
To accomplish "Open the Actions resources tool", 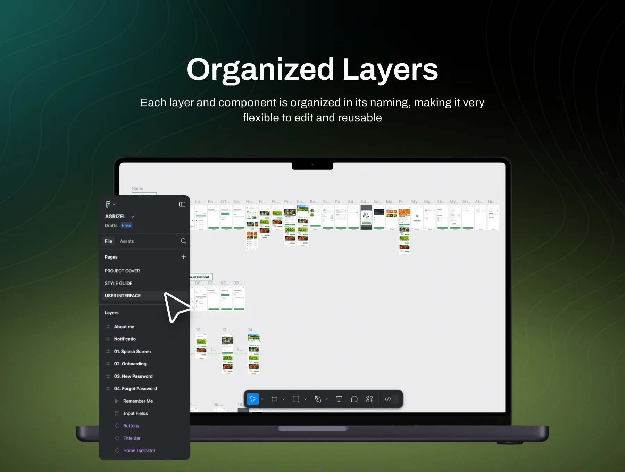I will [369, 399].
